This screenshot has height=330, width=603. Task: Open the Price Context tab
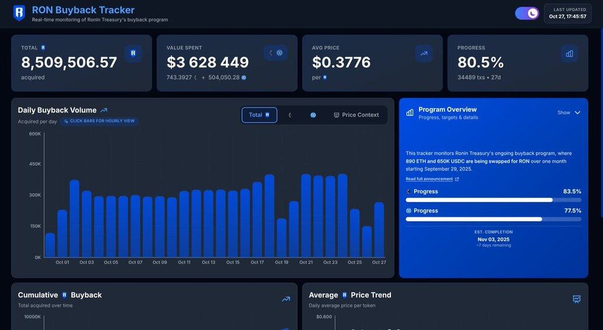(356, 115)
